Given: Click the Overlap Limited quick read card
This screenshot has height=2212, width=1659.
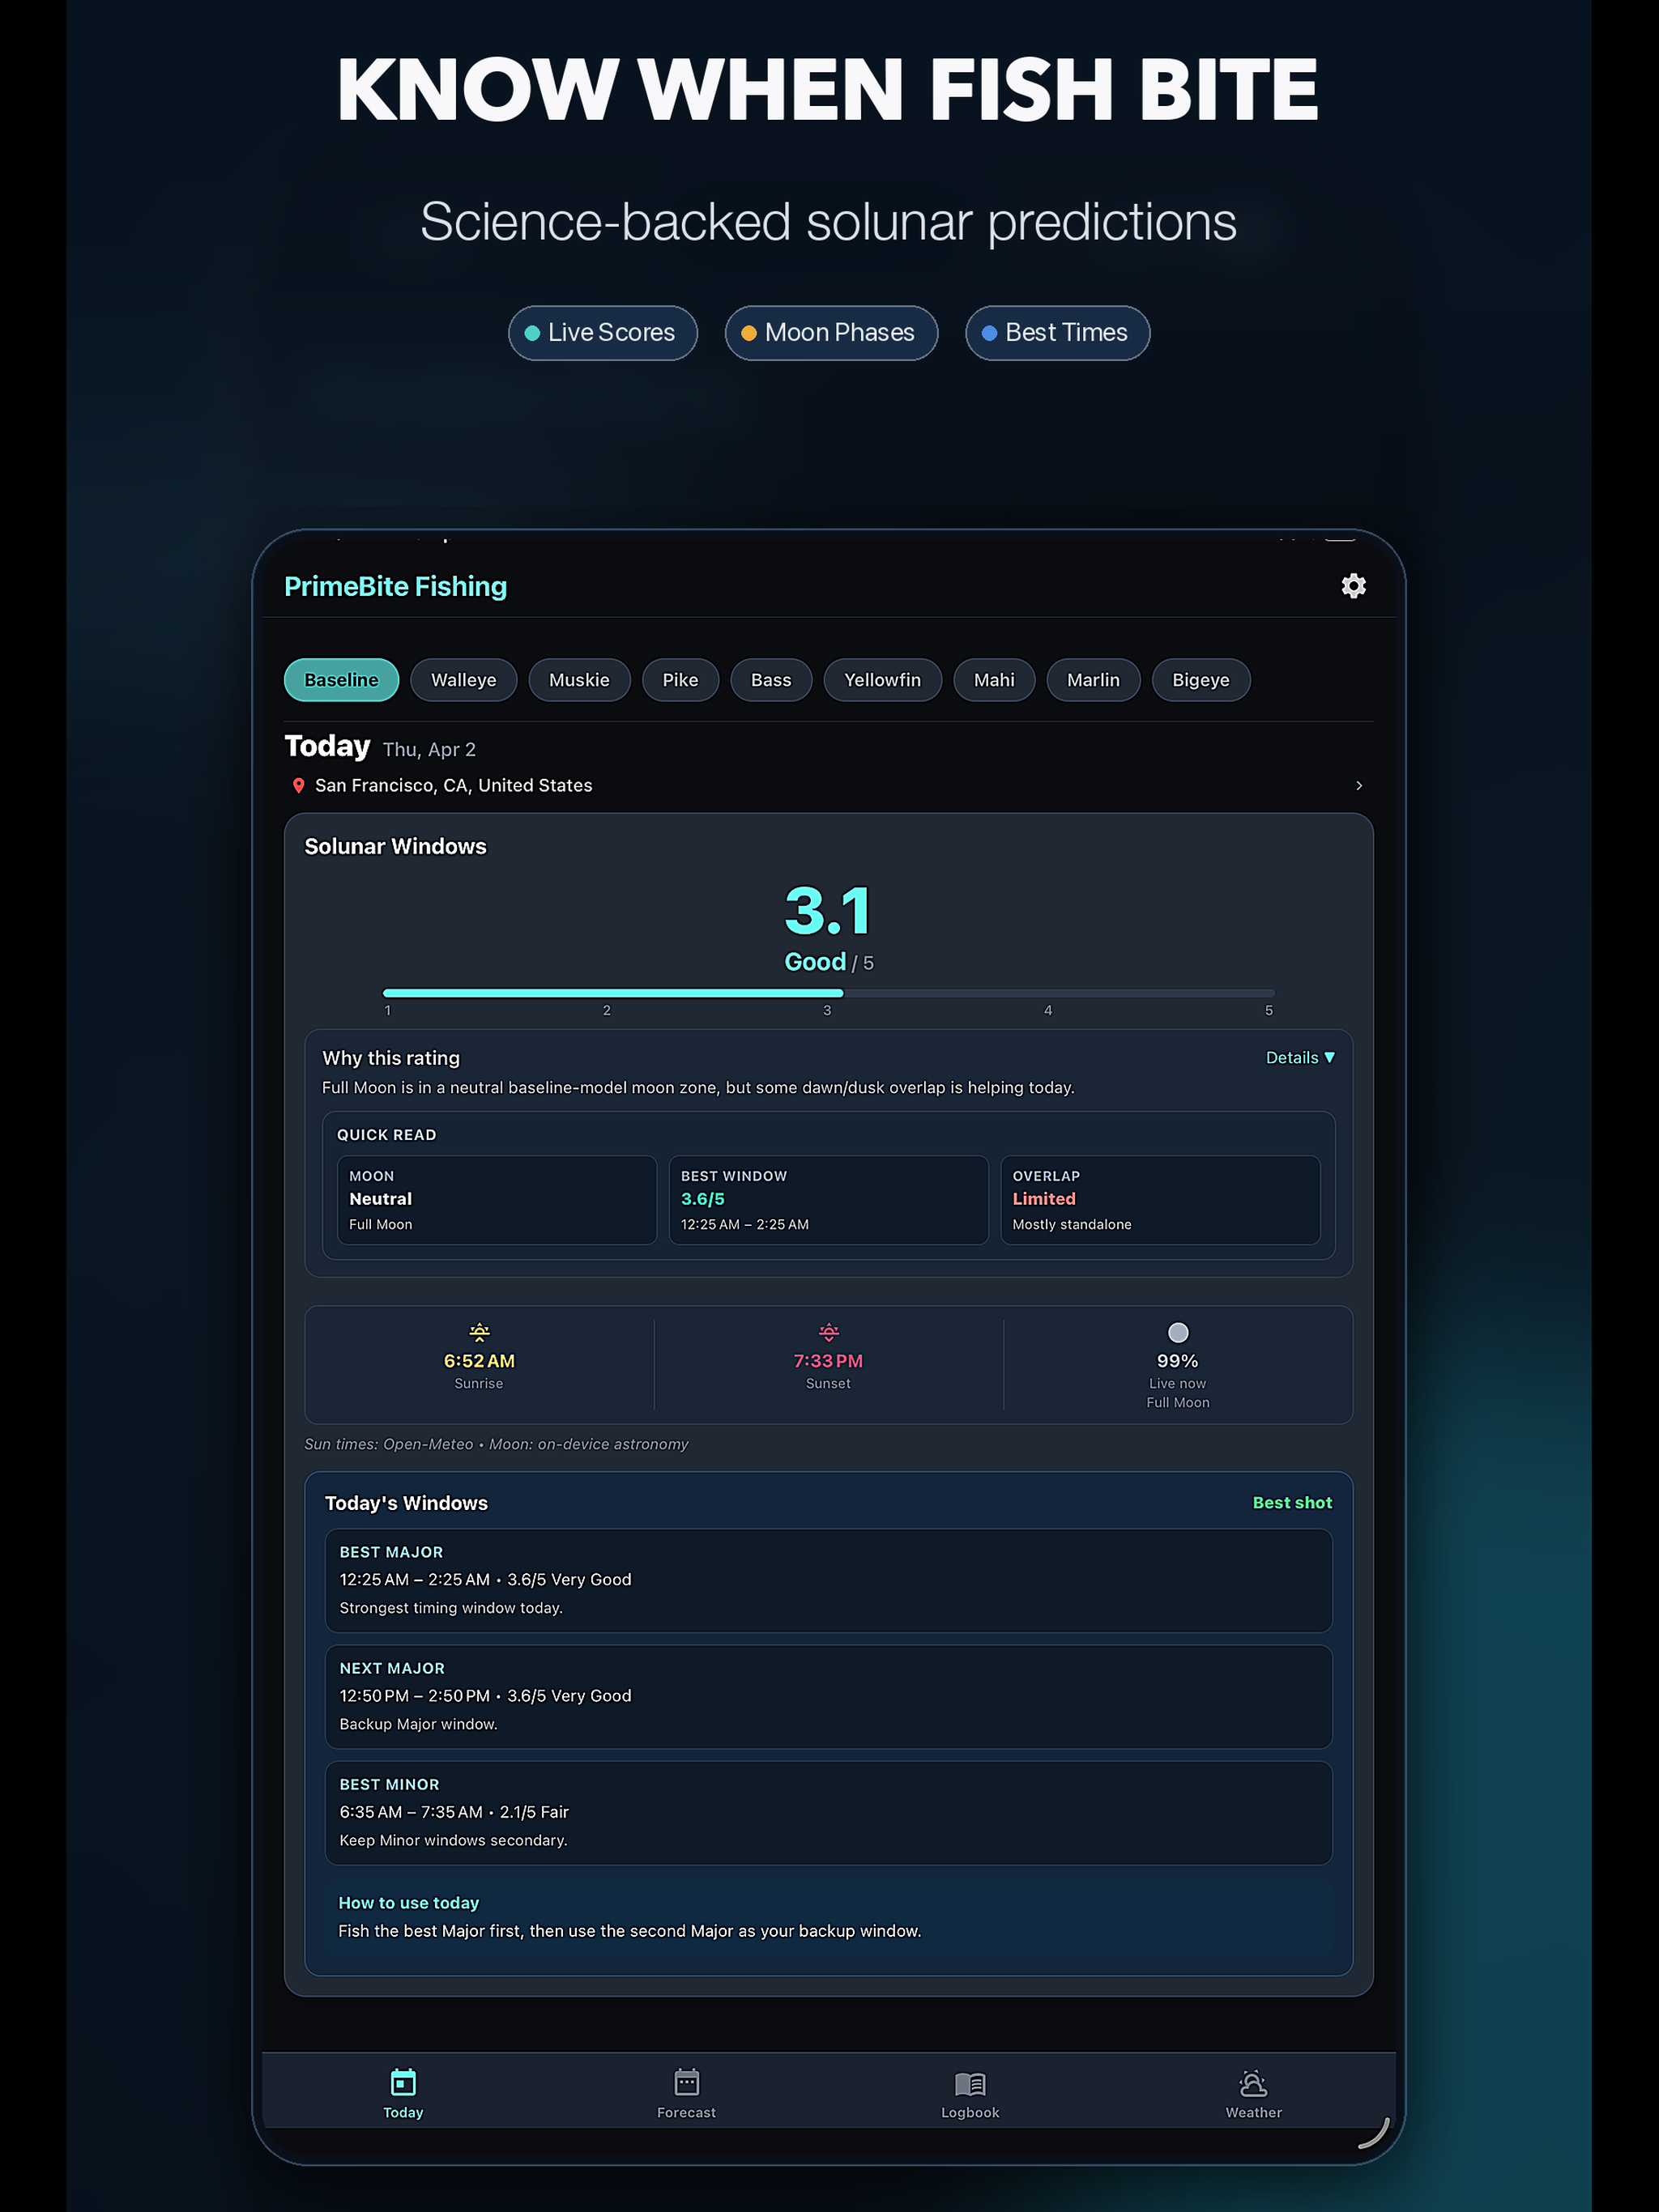Looking at the screenshot, I should pos(1161,1200).
